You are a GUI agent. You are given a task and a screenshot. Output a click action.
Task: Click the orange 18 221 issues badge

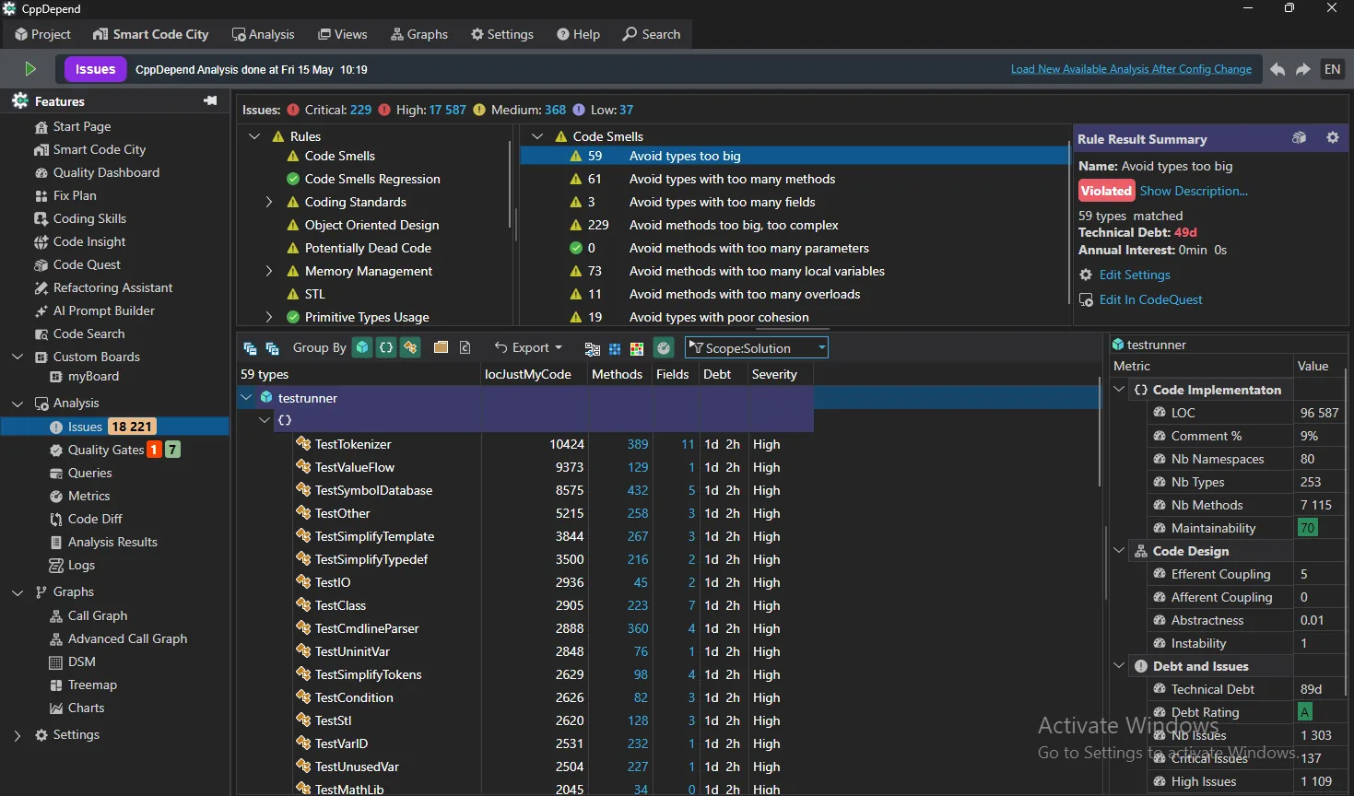point(133,427)
